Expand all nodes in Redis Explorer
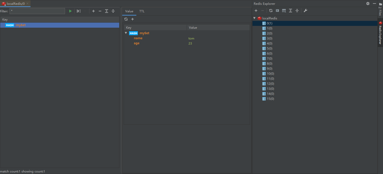The image size is (383, 174). click(291, 11)
